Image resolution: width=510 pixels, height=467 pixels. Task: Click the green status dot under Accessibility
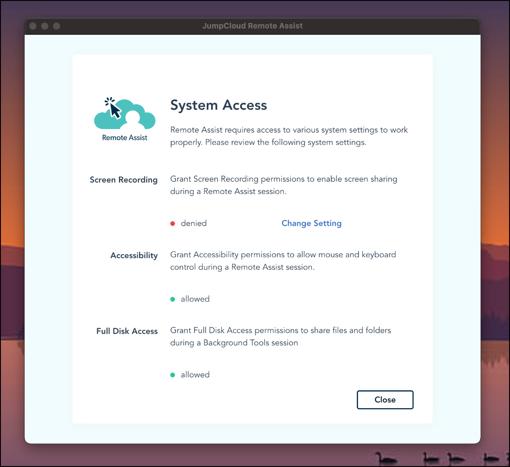point(173,299)
